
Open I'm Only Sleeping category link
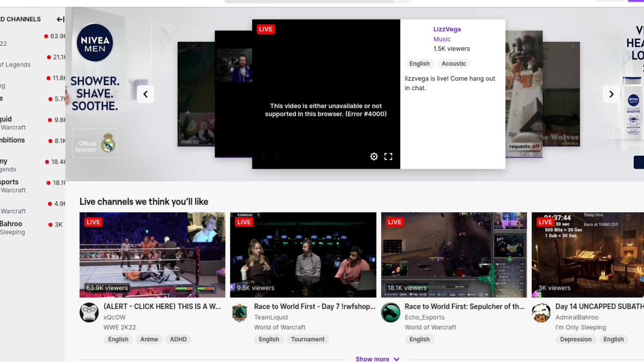[581, 327]
